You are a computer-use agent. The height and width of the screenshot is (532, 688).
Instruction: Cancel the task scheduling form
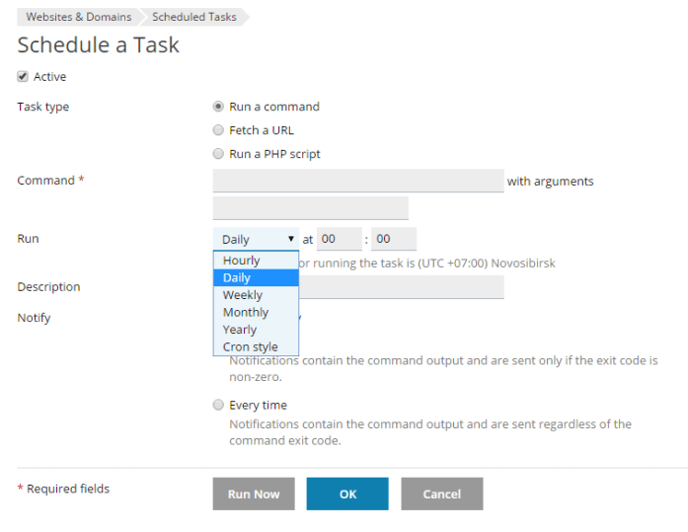coord(441,494)
